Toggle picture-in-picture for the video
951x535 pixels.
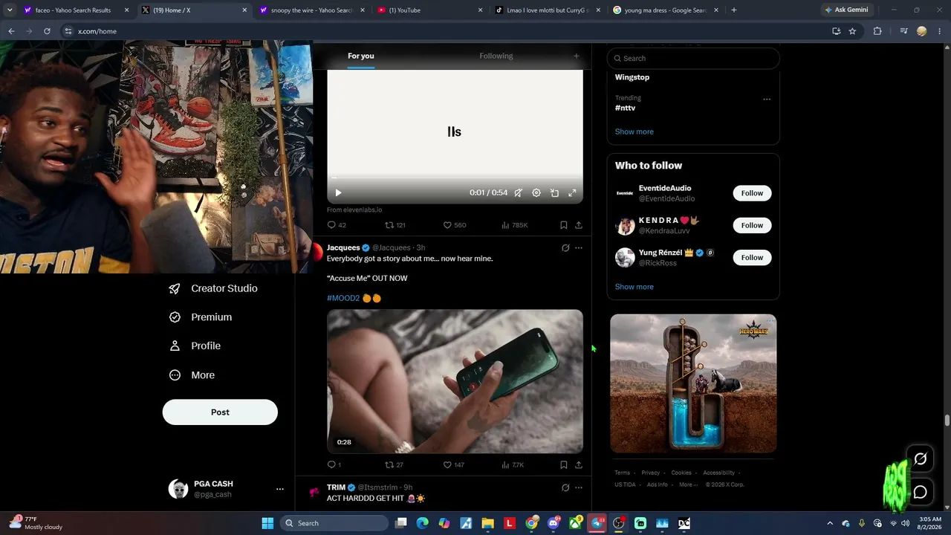[x=554, y=192]
